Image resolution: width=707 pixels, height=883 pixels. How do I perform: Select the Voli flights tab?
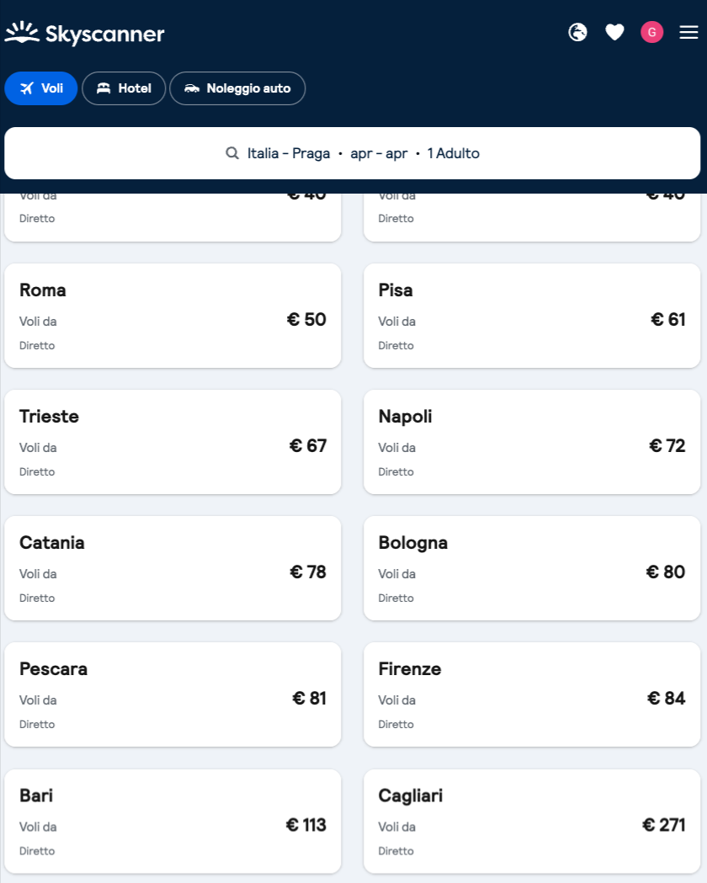pyautogui.click(x=41, y=88)
